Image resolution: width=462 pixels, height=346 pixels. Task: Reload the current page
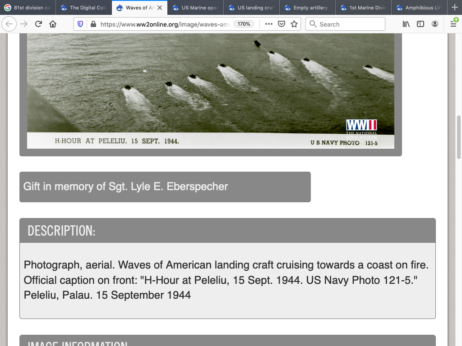tap(38, 24)
